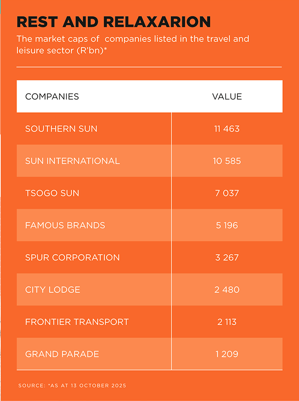
Task: Select the GRAND PARADE row label
Action: pyautogui.click(x=62, y=355)
